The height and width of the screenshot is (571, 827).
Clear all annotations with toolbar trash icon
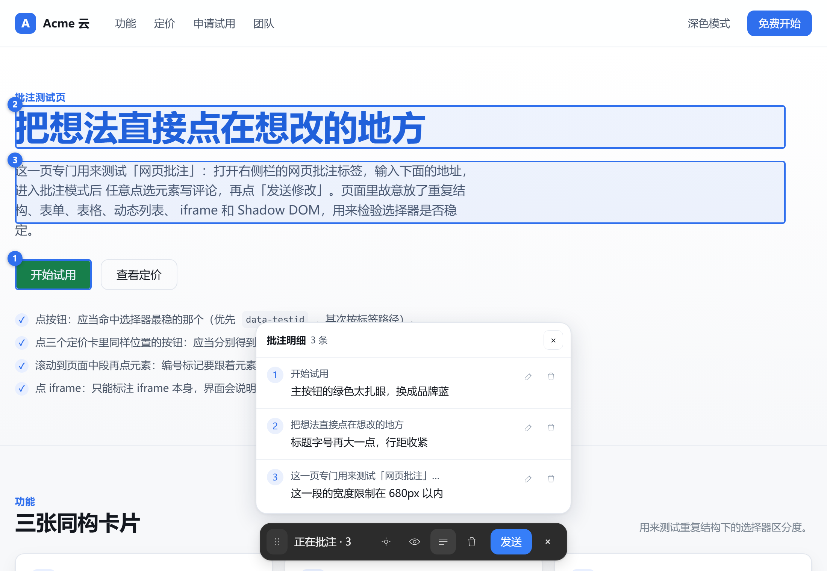(x=472, y=542)
